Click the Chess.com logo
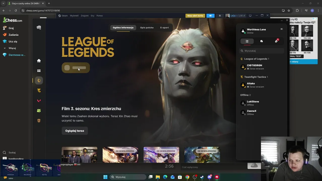 [12, 20]
